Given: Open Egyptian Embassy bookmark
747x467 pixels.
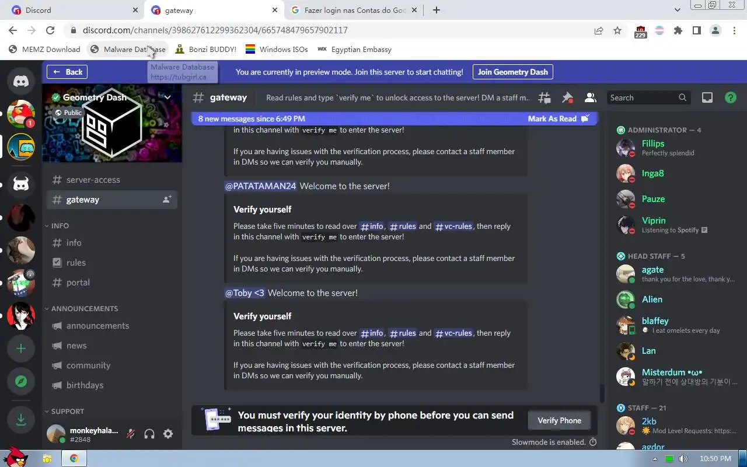Looking at the screenshot, I should click(354, 50).
